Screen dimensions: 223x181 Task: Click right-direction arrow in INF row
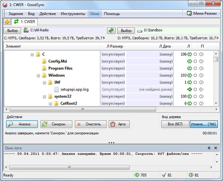201,83
